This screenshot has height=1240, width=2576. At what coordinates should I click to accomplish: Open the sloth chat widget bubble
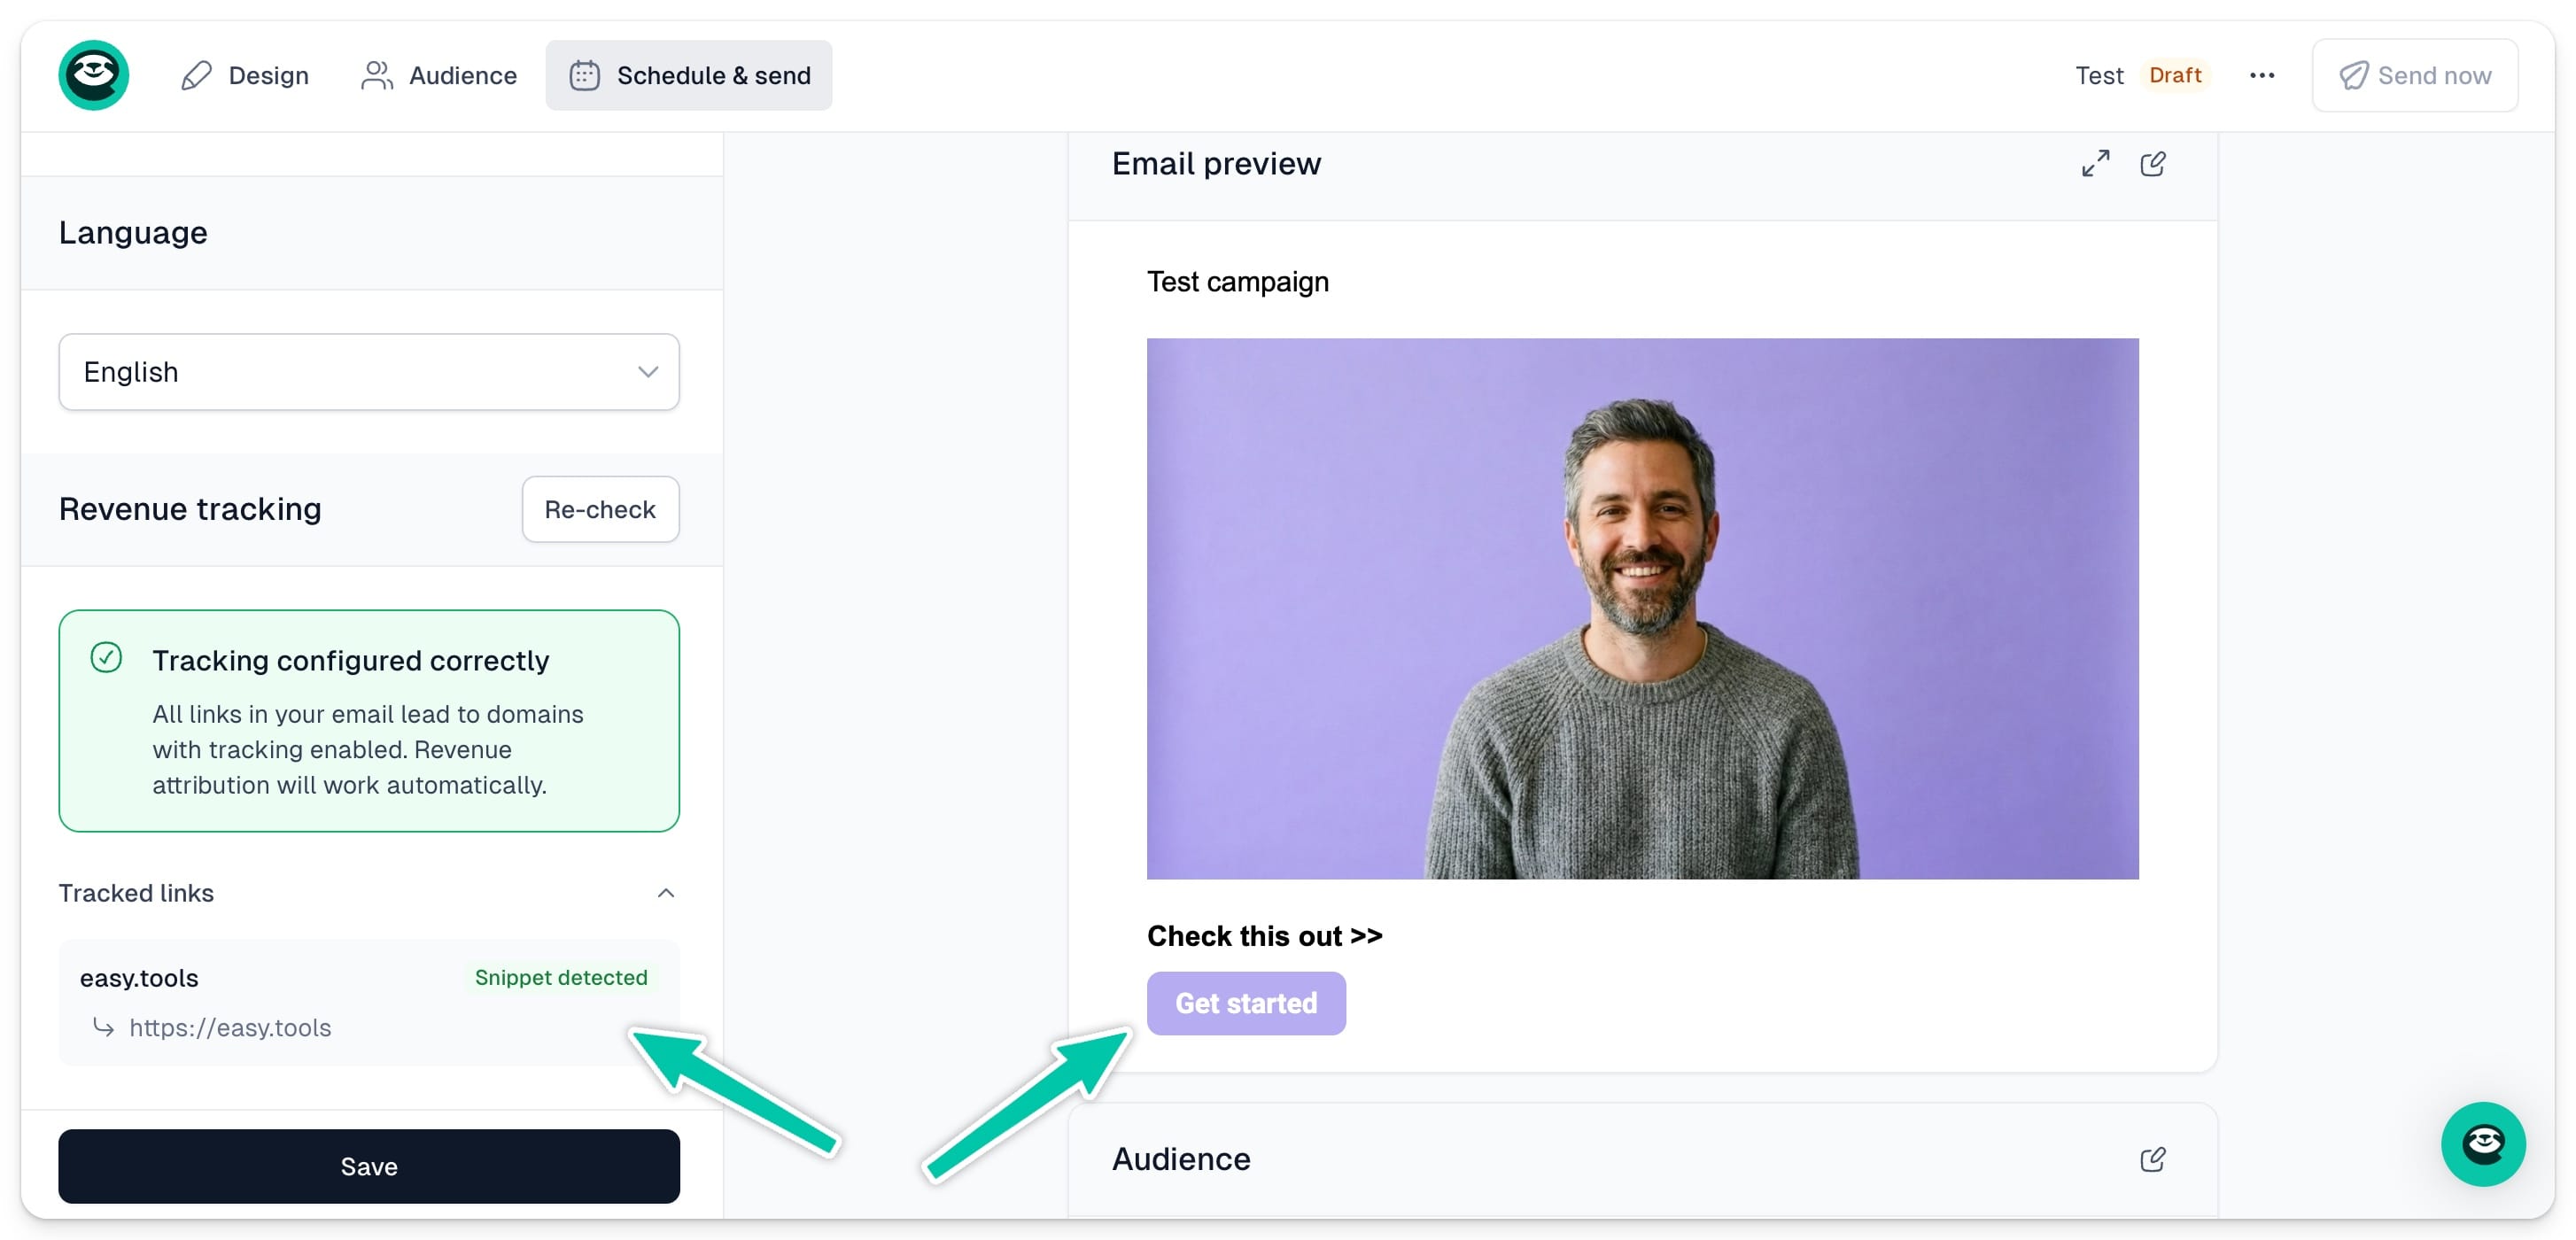(x=2482, y=1143)
